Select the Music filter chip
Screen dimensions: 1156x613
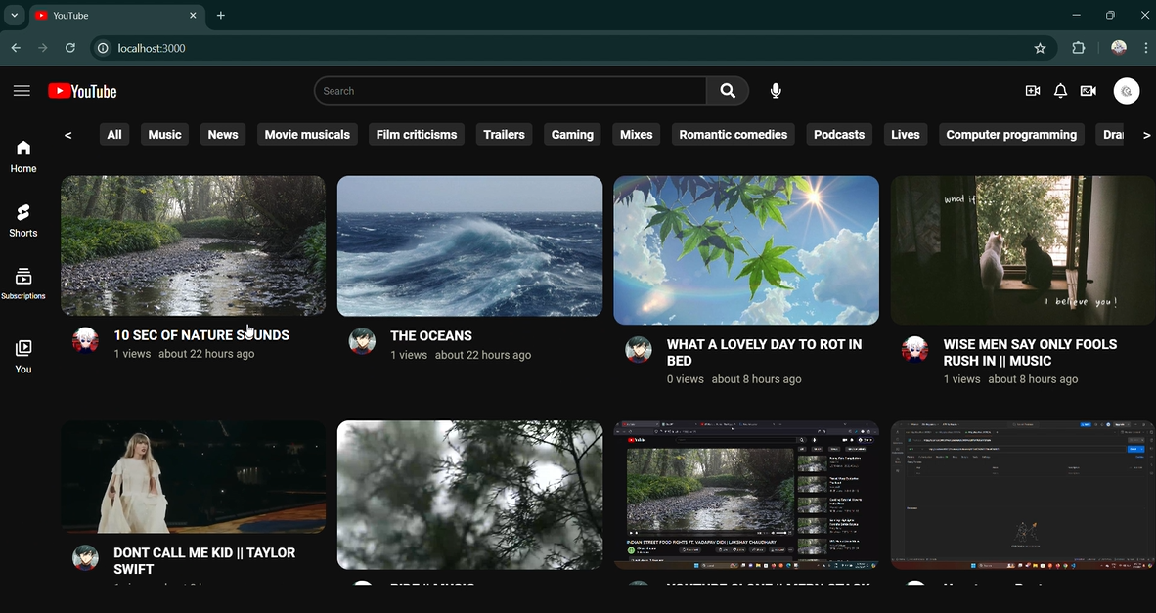pos(164,134)
